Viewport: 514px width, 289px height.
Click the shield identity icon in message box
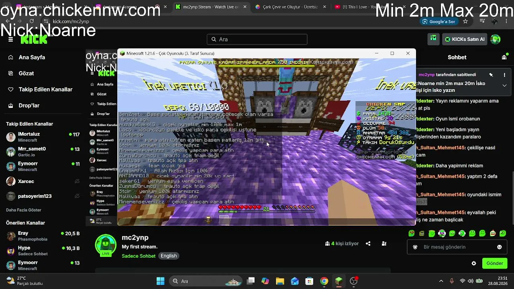(415, 247)
